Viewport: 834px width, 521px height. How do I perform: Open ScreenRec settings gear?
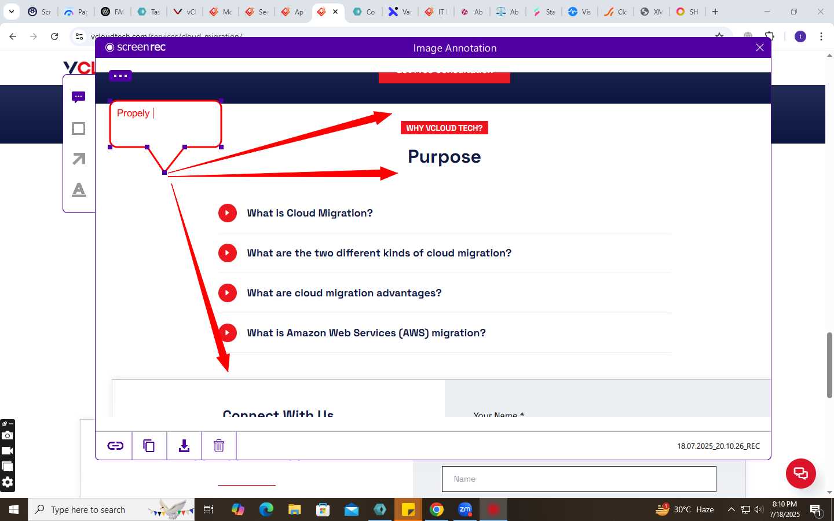(8, 482)
